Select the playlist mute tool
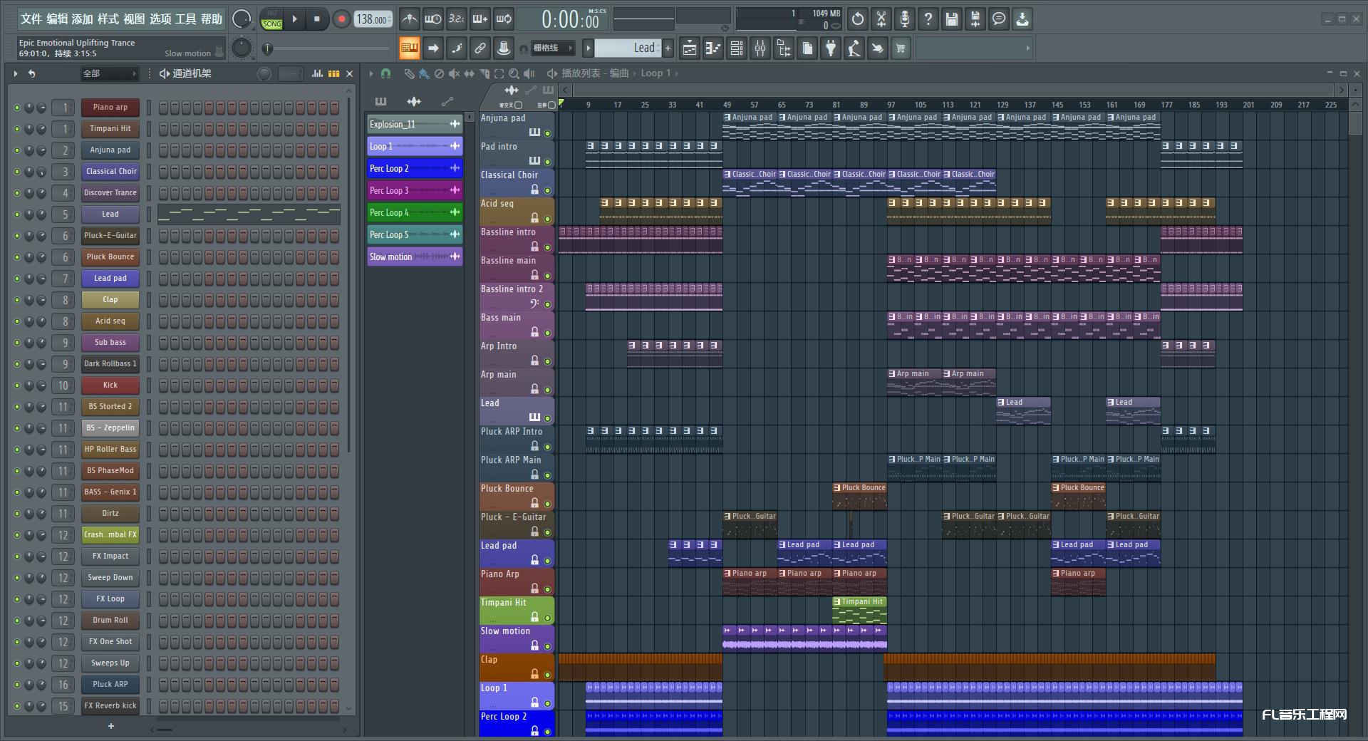Screen dimensions: 1368x741 pyautogui.click(x=454, y=73)
